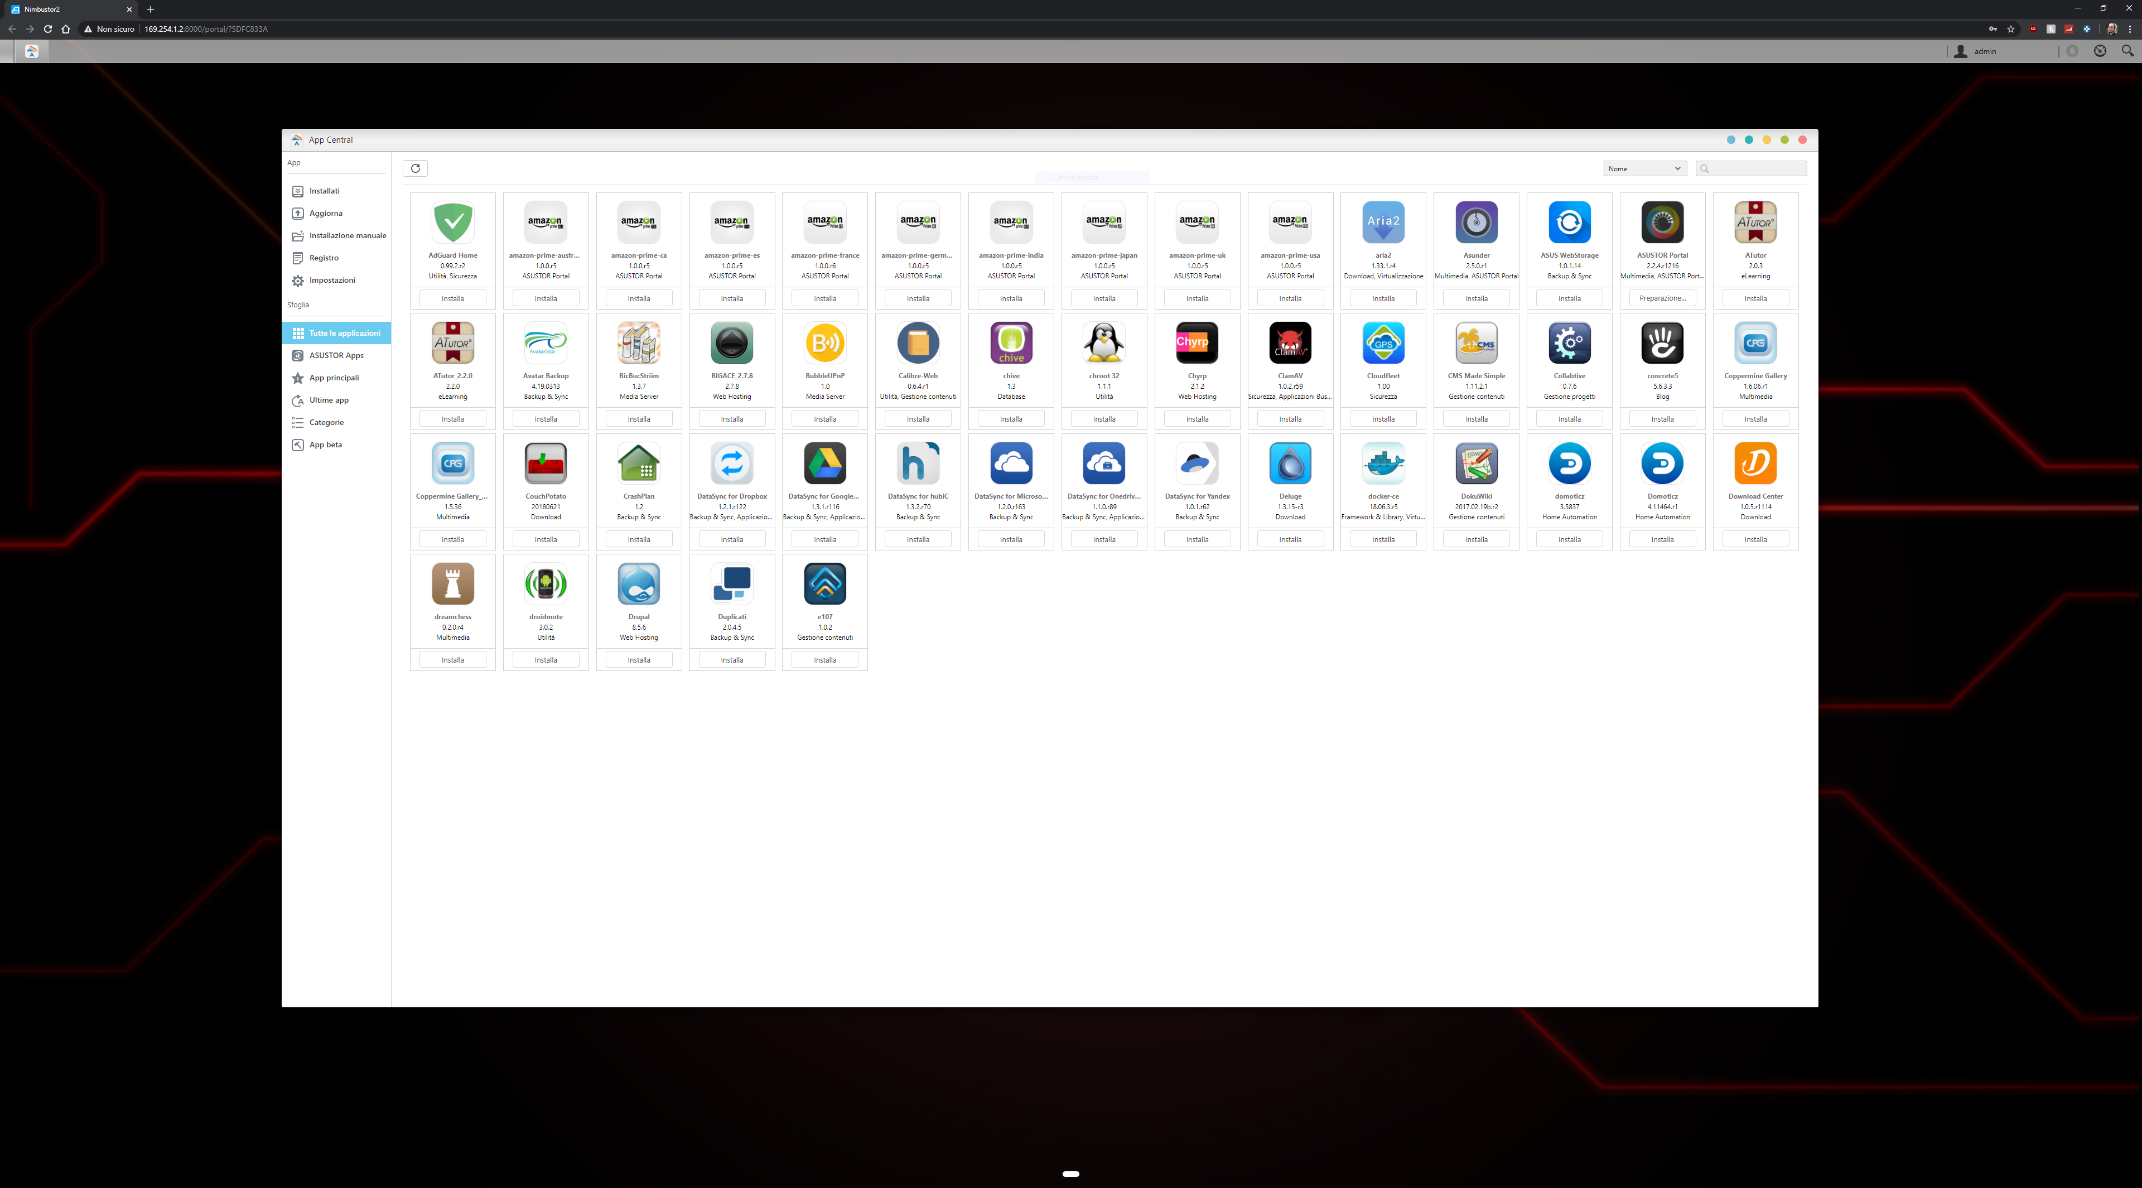Click Installa under Duplicati
This screenshot has height=1188, width=2142.
[x=732, y=660]
